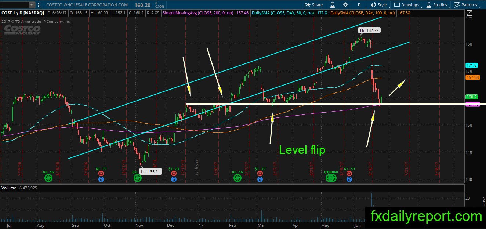This screenshot has width=486, height=229.
Task: Click the flask icon next to Studies
Action: click(x=428, y=5)
